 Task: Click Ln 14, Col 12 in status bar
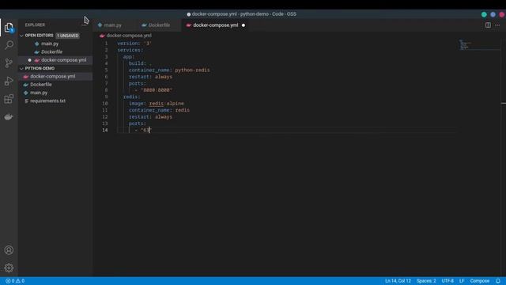[398, 281]
